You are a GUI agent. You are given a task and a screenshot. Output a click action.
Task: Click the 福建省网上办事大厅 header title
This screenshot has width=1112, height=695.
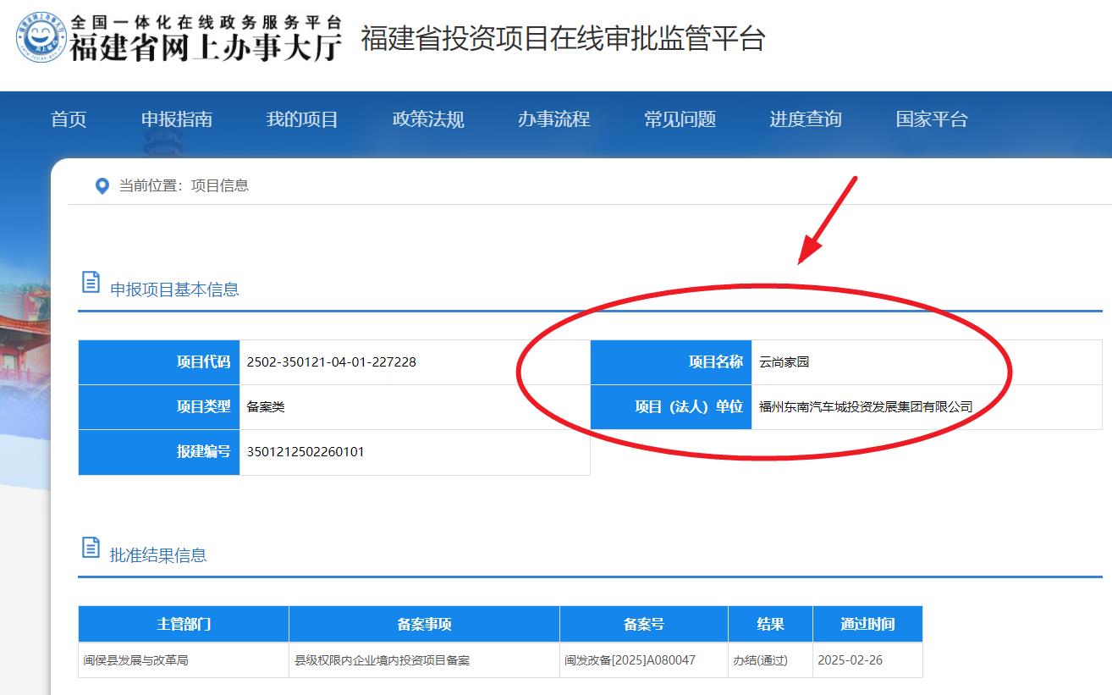(x=206, y=47)
